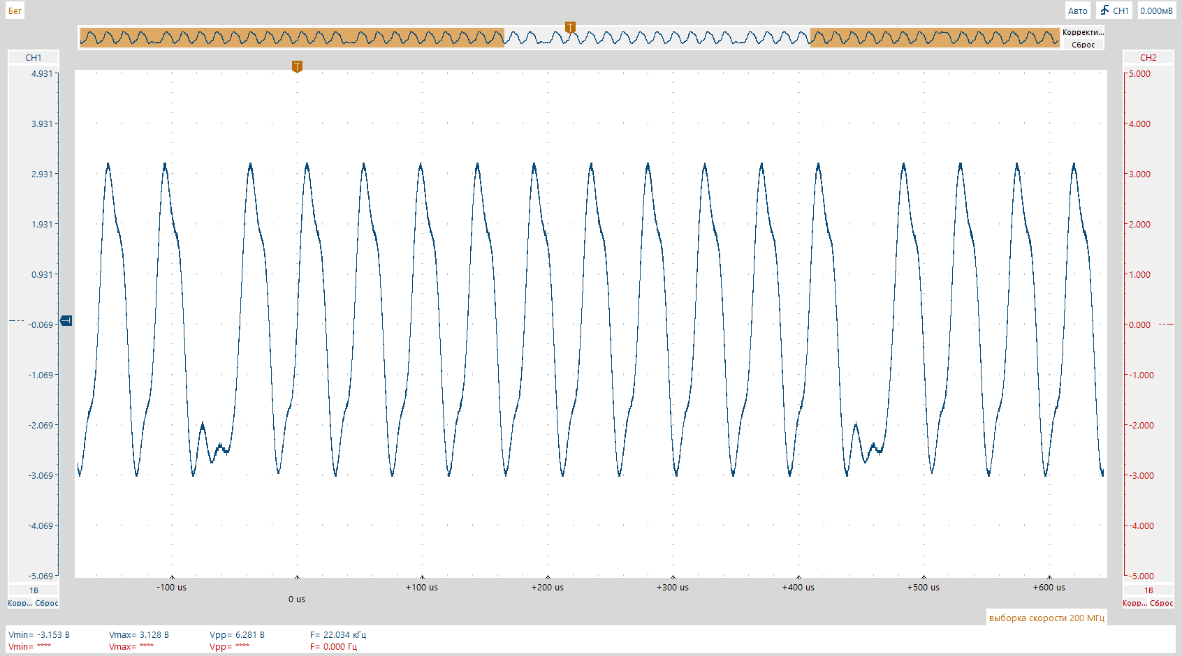The image size is (1182, 656).
Task: Click the -5.000 label on CH2 axis
Action: 1141,576
